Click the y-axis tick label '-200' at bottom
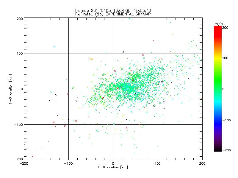 click(18, 159)
